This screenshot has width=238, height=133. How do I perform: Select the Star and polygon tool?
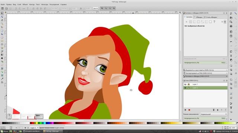[x=2, y=41]
